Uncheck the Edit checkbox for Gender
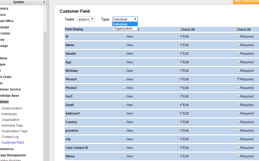Screen dimensions: 259x161 (x=181, y=53)
